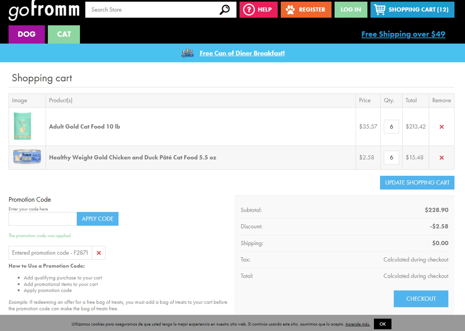Click the $15.48 line total
465x331 pixels.
pyautogui.click(x=414, y=157)
